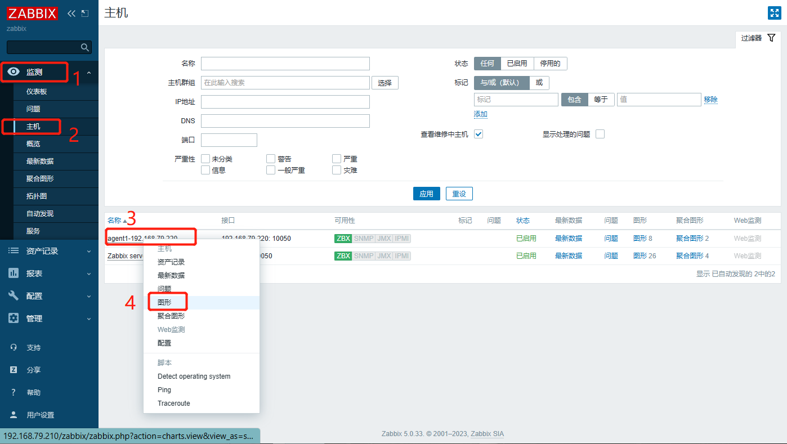This screenshot has width=787, height=444.
Task: Run Ping script from context menu
Action: click(202, 390)
